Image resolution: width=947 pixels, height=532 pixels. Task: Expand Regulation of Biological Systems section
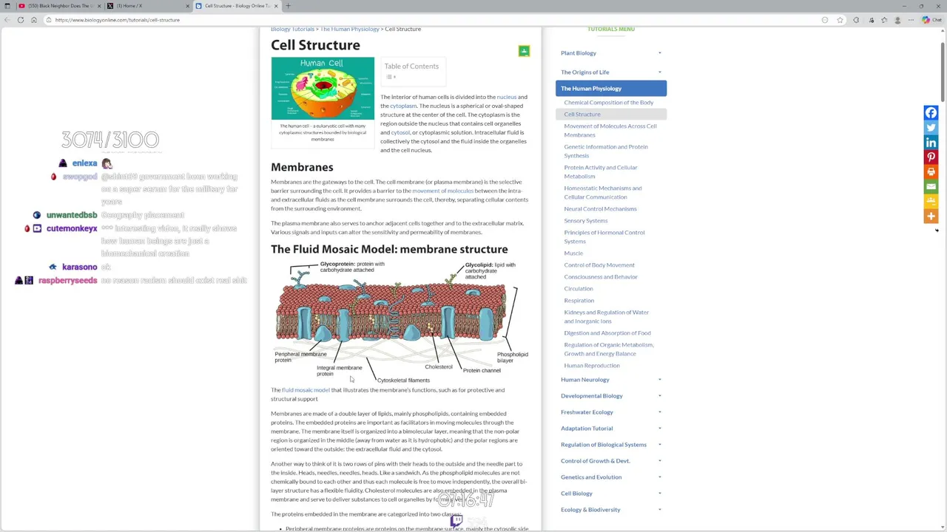pyautogui.click(x=659, y=445)
